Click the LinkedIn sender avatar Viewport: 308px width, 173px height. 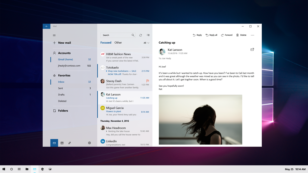coord(103,141)
